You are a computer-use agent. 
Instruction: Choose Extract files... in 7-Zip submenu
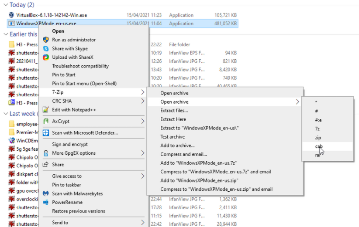click(x=174, y=111)
